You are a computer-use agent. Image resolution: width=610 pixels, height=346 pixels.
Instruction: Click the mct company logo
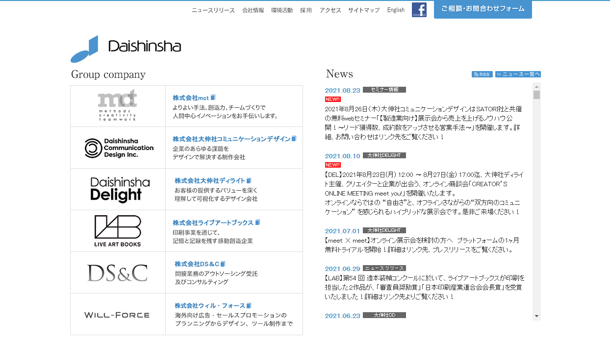(x=117, y=106)
